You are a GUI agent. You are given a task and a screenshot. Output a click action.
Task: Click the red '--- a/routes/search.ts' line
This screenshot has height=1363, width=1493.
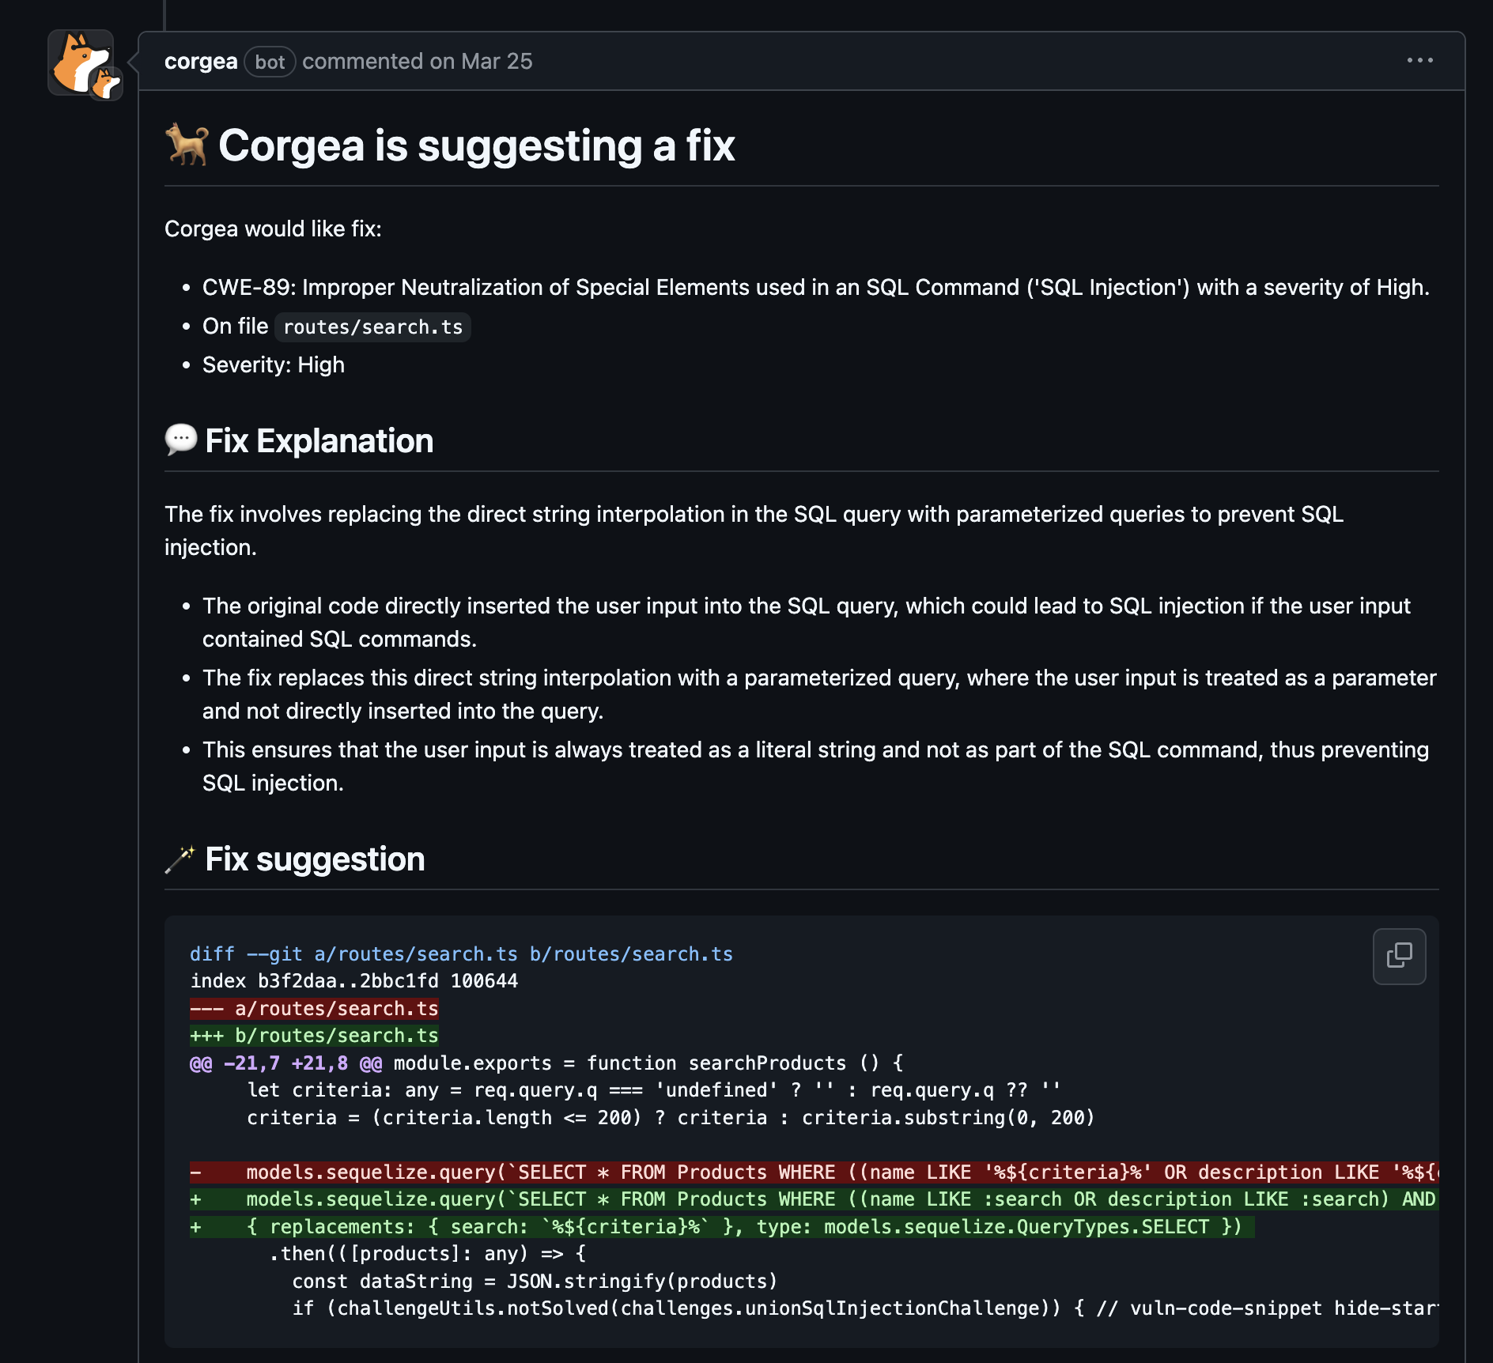click(x=314, y=1009)
